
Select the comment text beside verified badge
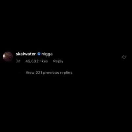point(47,54)
